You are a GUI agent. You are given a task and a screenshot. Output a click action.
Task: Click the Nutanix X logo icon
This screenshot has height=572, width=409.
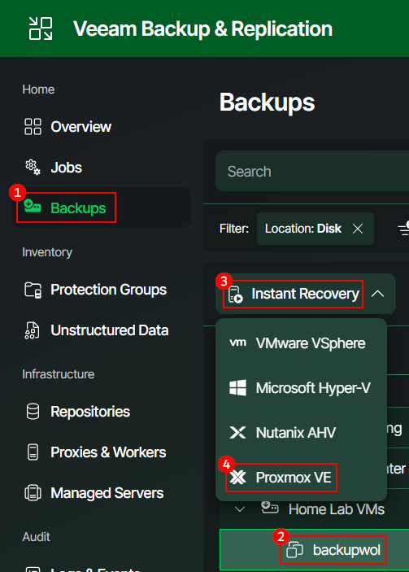[237, 433]
